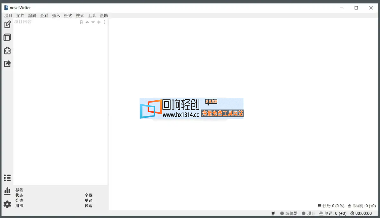Open the 查看 menu

44,16
